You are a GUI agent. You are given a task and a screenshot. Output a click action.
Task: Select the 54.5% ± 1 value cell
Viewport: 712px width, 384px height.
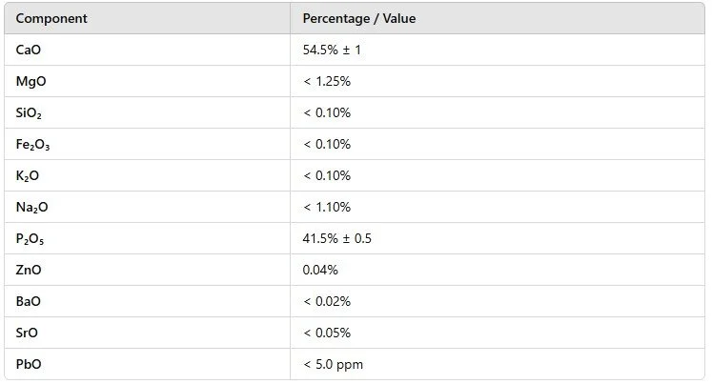332,51
